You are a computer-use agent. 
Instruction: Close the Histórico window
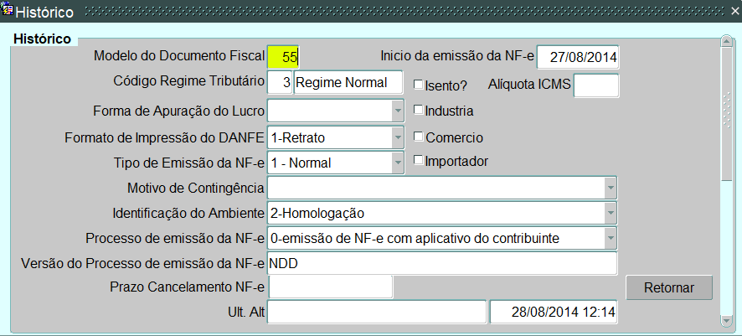(x=734, y=10)
